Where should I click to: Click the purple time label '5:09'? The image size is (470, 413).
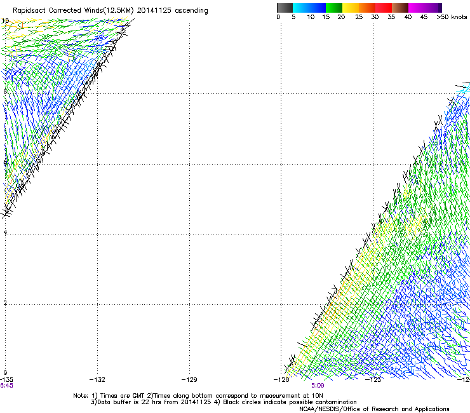click(318, 386)
